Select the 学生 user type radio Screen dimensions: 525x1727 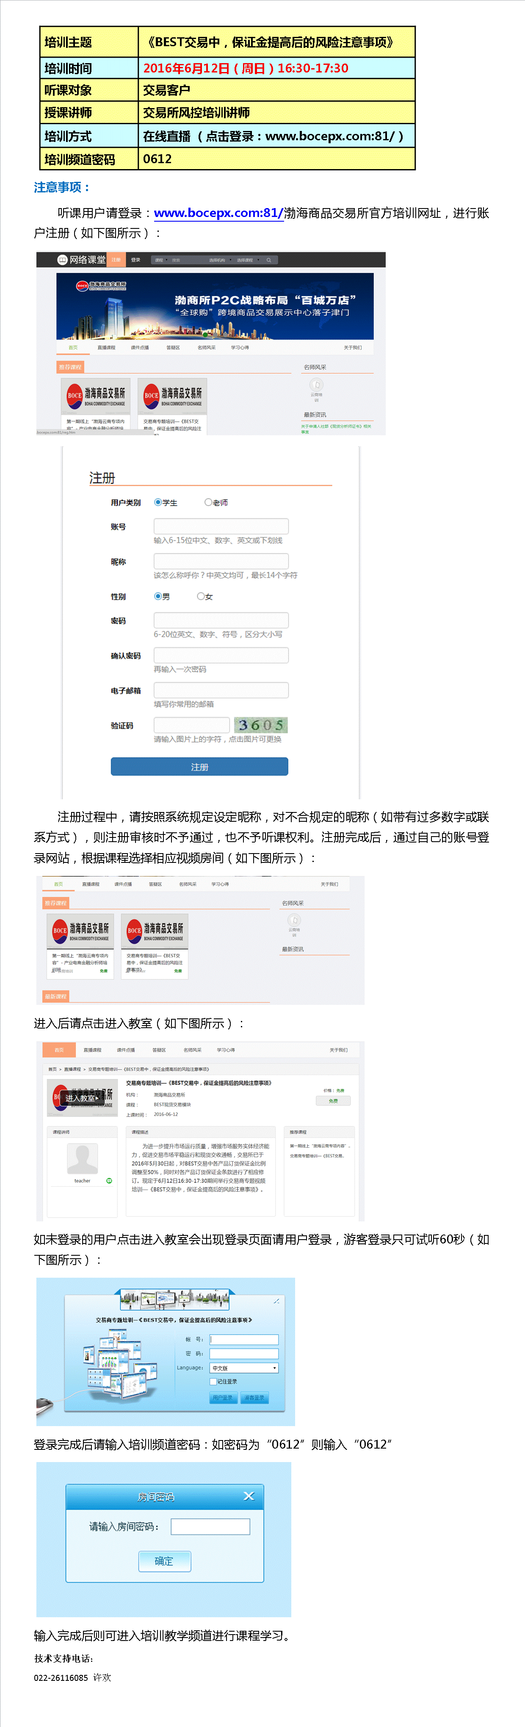pos(158,502)
